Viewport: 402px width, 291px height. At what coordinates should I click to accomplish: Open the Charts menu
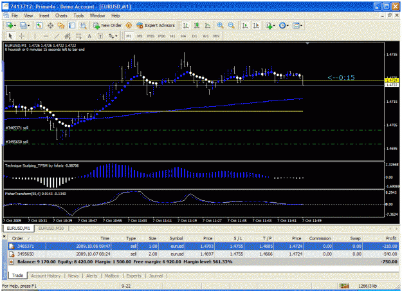tap(61, 15)
